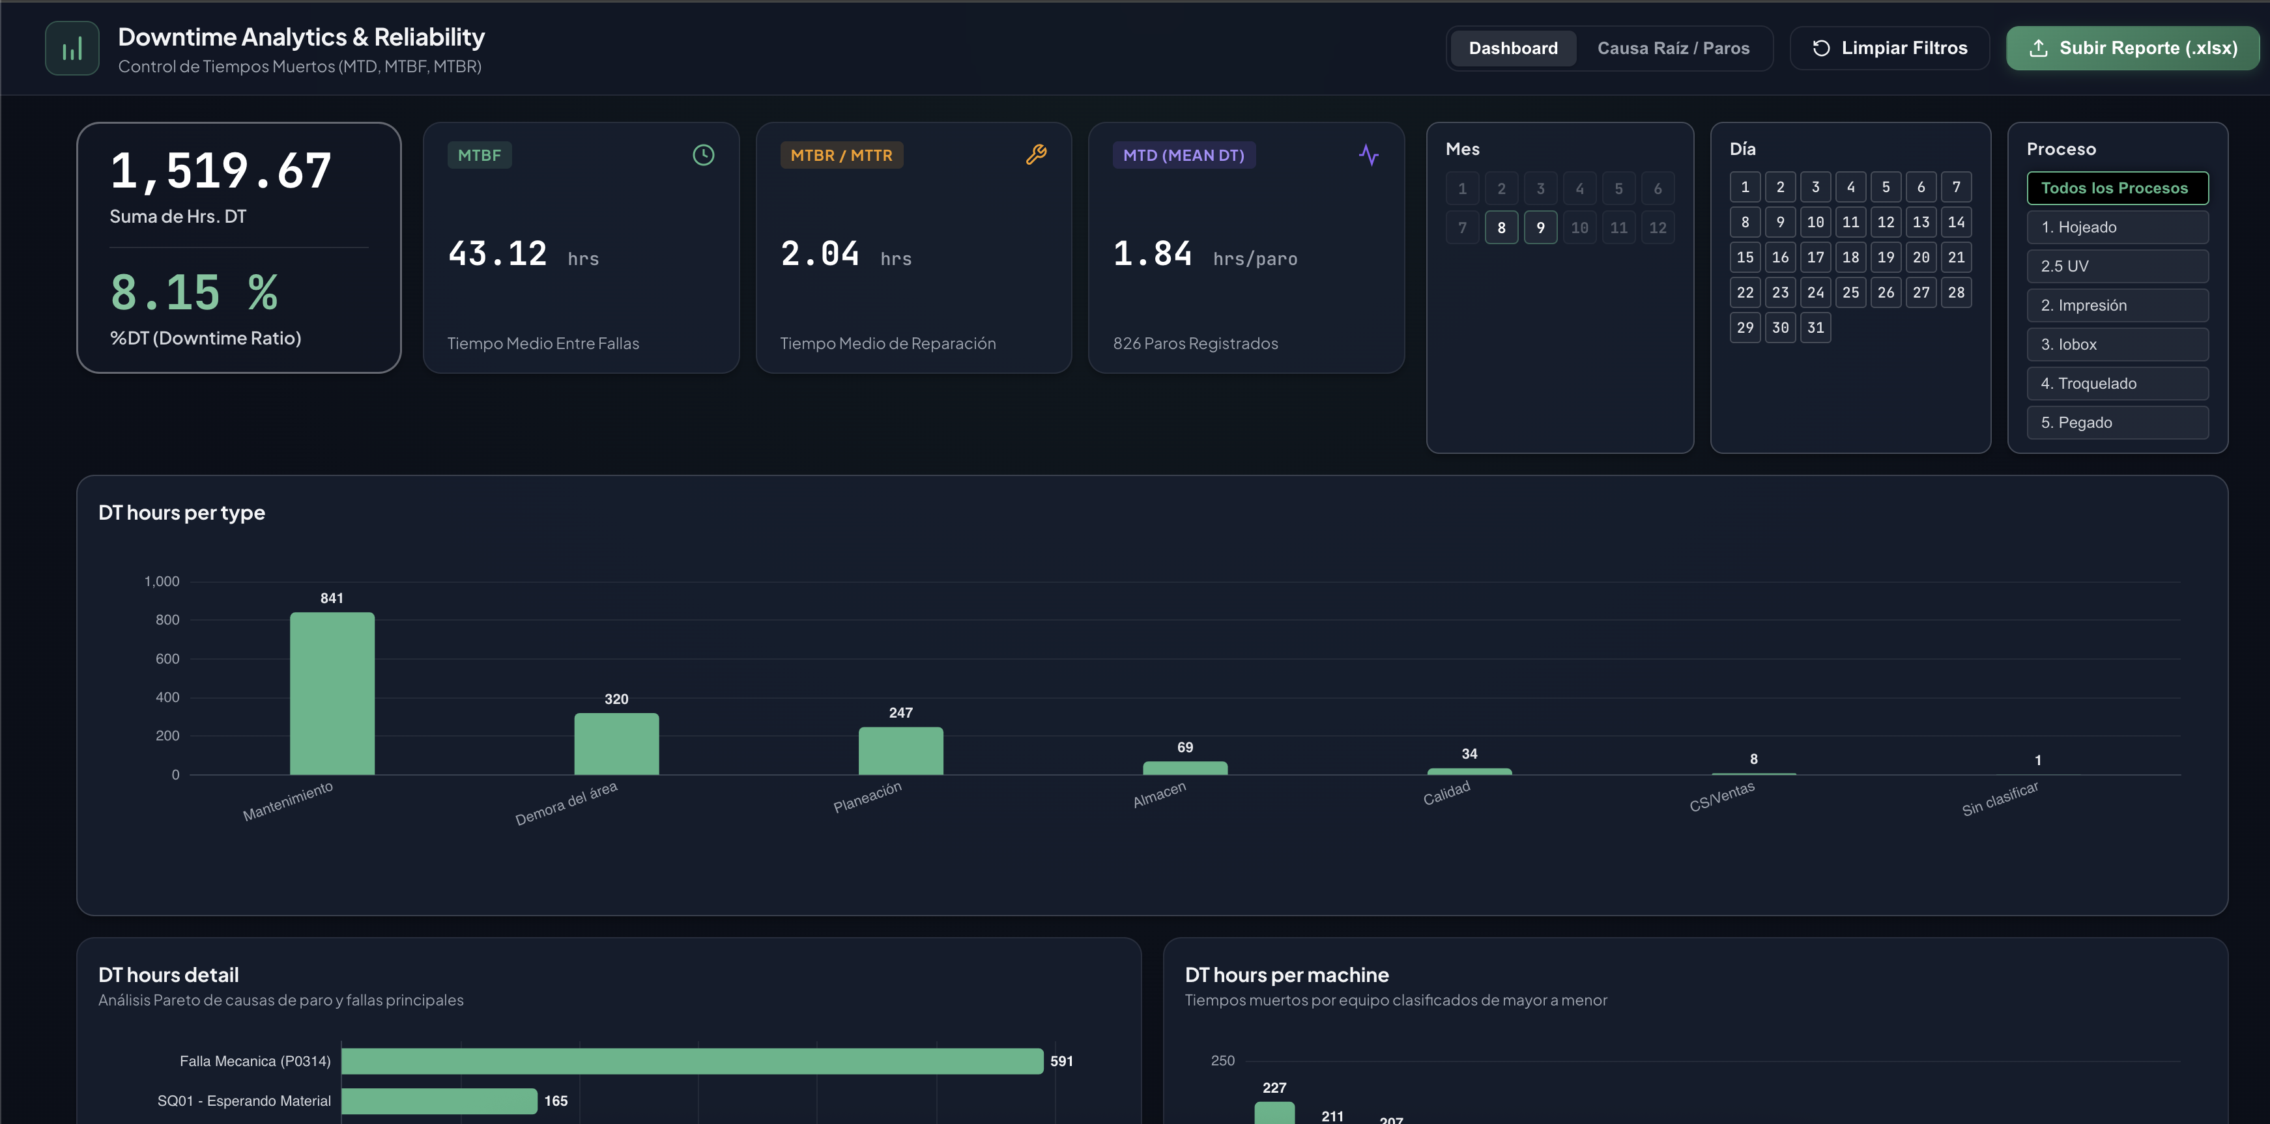The height and width of the screenshot is (1124, 2270).
Task: Filter by process 2.5 UV
Action: pyautogui.click(x=2118, y=266)
